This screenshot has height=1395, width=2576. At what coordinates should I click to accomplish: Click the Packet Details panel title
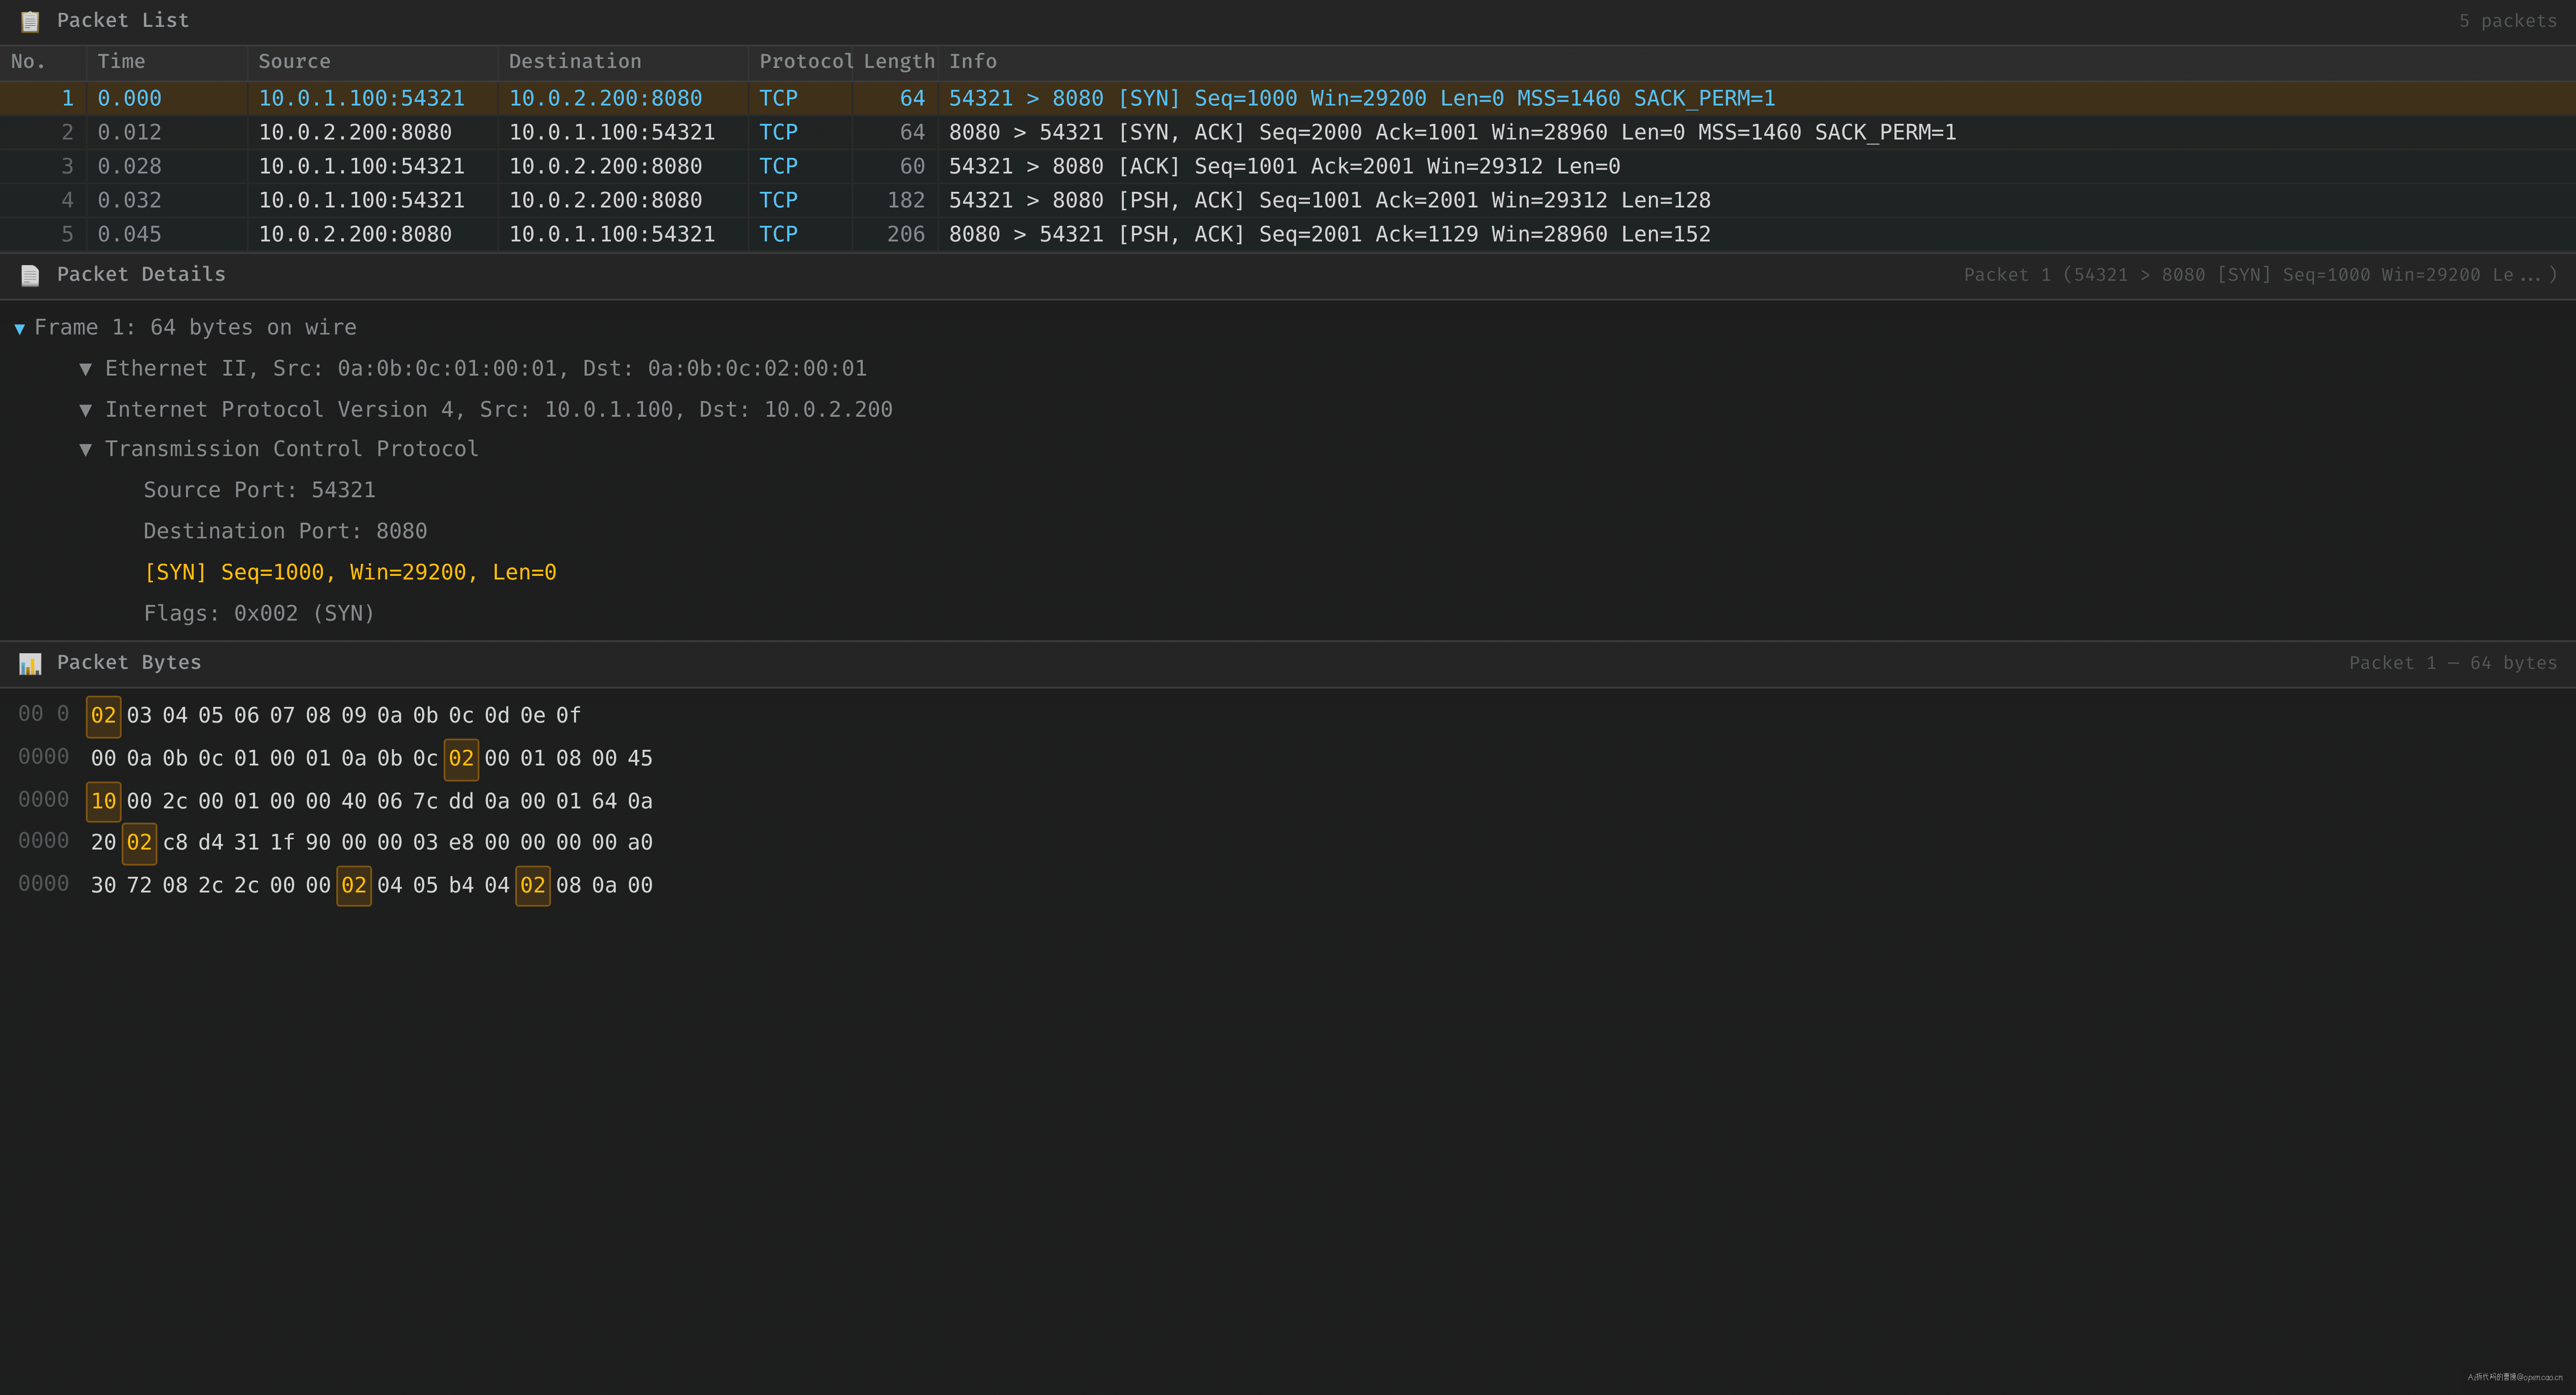point(141,274)
